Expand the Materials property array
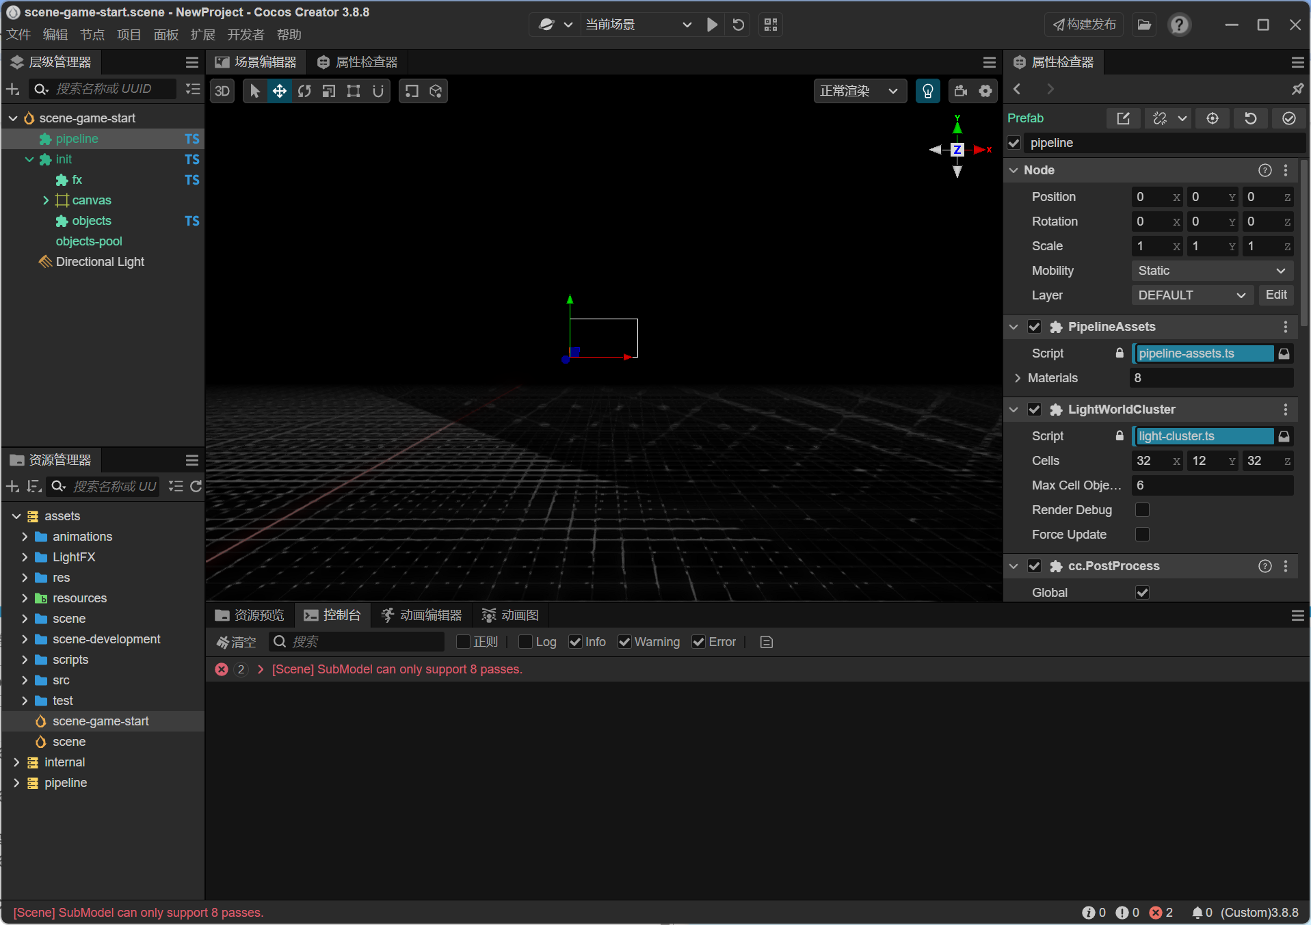The height and width of the screenshot is (925, 1311). (x=1018, y=378)
